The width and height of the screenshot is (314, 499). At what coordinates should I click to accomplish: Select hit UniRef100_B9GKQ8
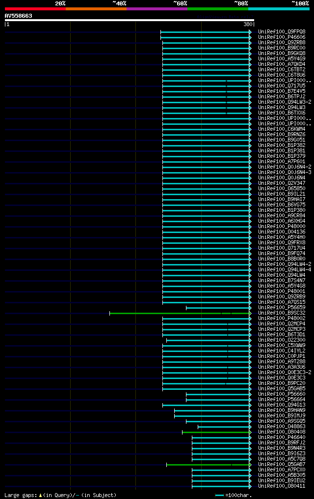[x=282, y=54]
